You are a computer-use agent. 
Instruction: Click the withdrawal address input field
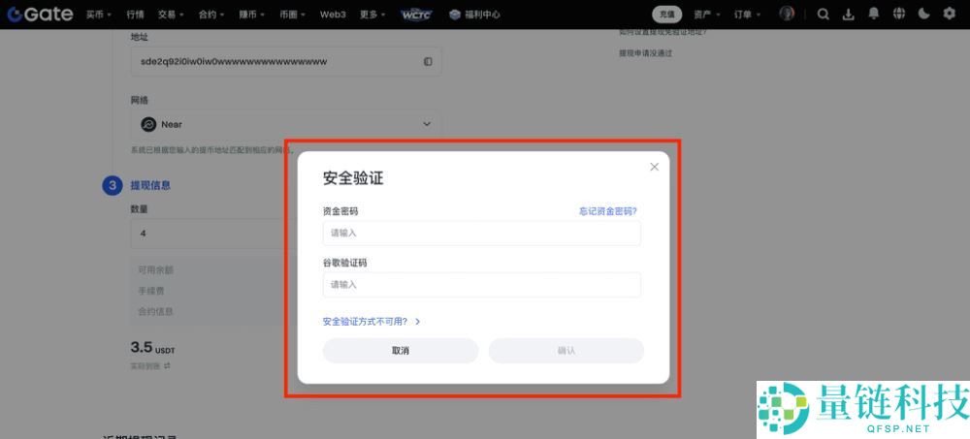pos(286,62)
